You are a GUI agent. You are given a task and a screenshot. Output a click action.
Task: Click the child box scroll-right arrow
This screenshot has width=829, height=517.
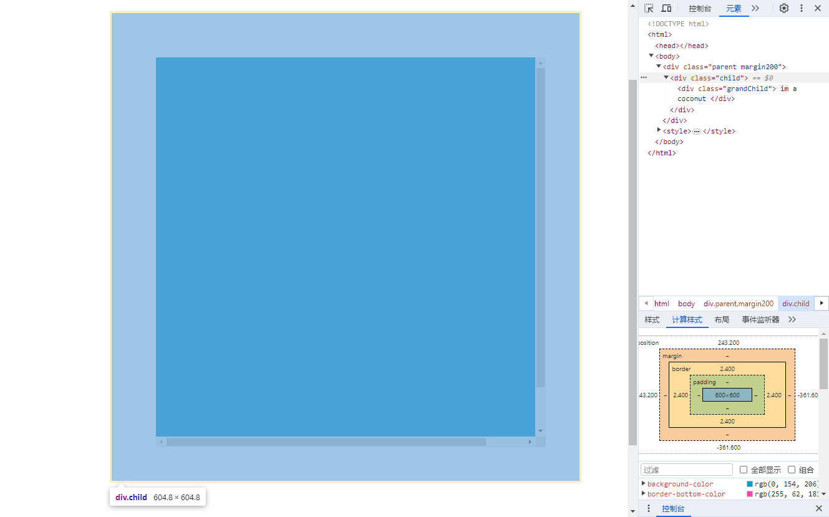(x=530, y=442)
